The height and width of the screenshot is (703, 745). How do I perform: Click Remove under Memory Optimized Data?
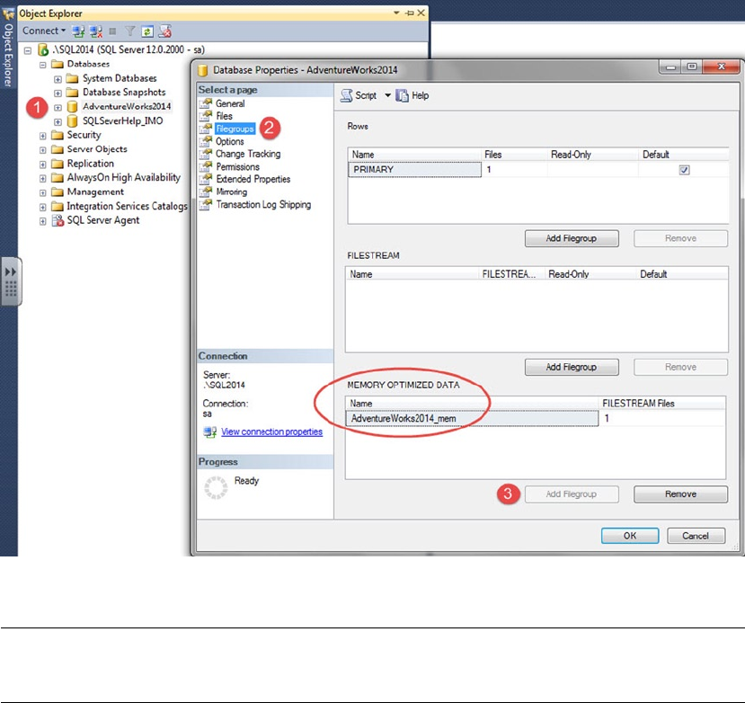click(680, 494)
